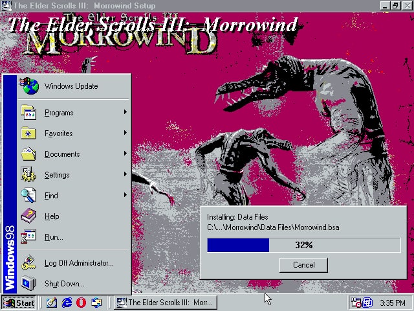This screenshot has width=414, height=311.
Task: Select Programs label in Start menu
Action: 59,113
